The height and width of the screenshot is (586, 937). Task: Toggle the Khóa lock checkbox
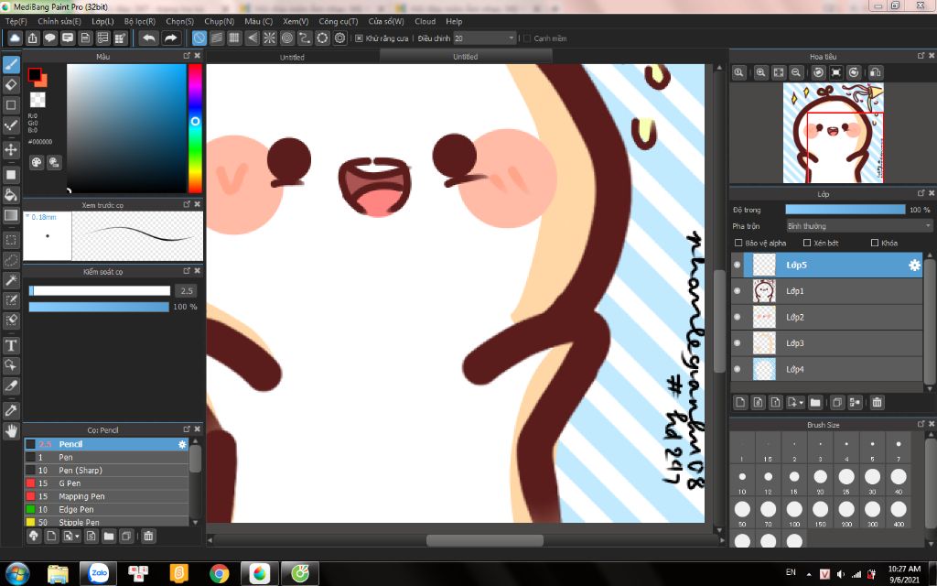pyautogui.click(x=875, y=243)
